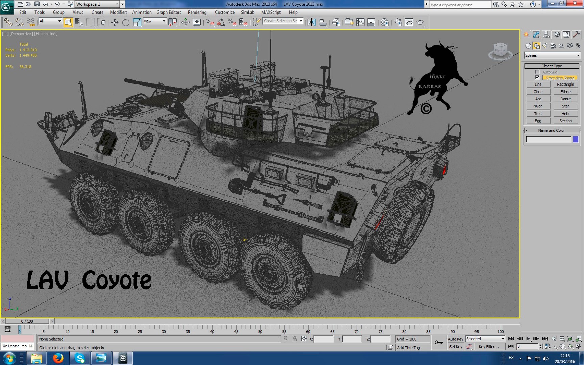The image size is (584, 365).
Task: Toggle the Selection Lock padlock
Action: pos(295,339)
